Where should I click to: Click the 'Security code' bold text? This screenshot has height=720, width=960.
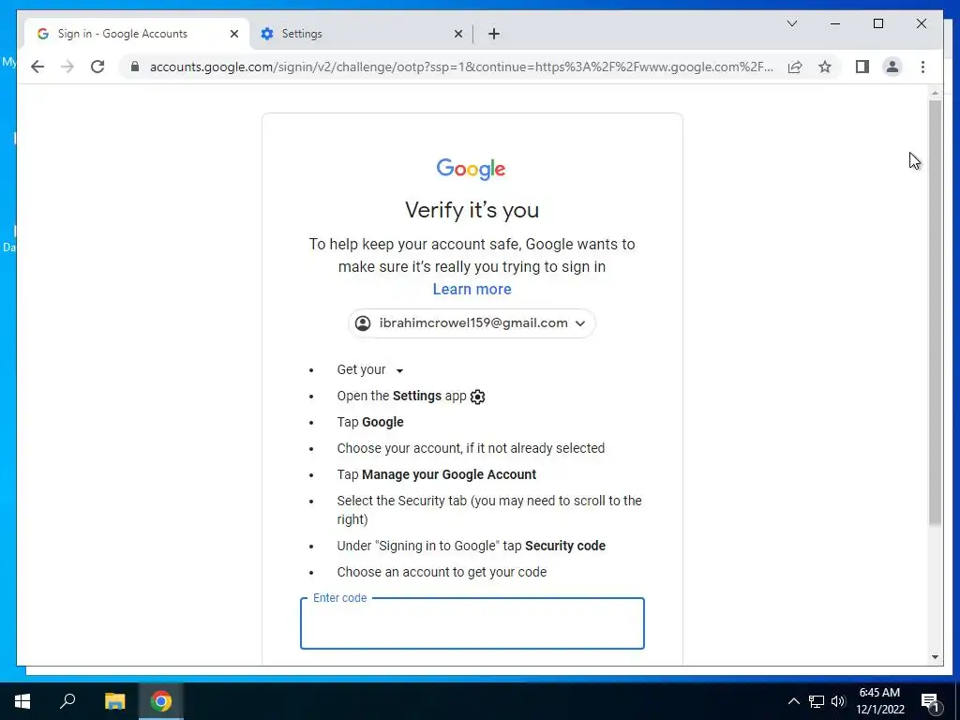pyautogui.click(x=565, y=546)
